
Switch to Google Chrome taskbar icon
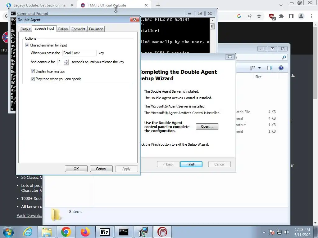(x=66, y=232)
